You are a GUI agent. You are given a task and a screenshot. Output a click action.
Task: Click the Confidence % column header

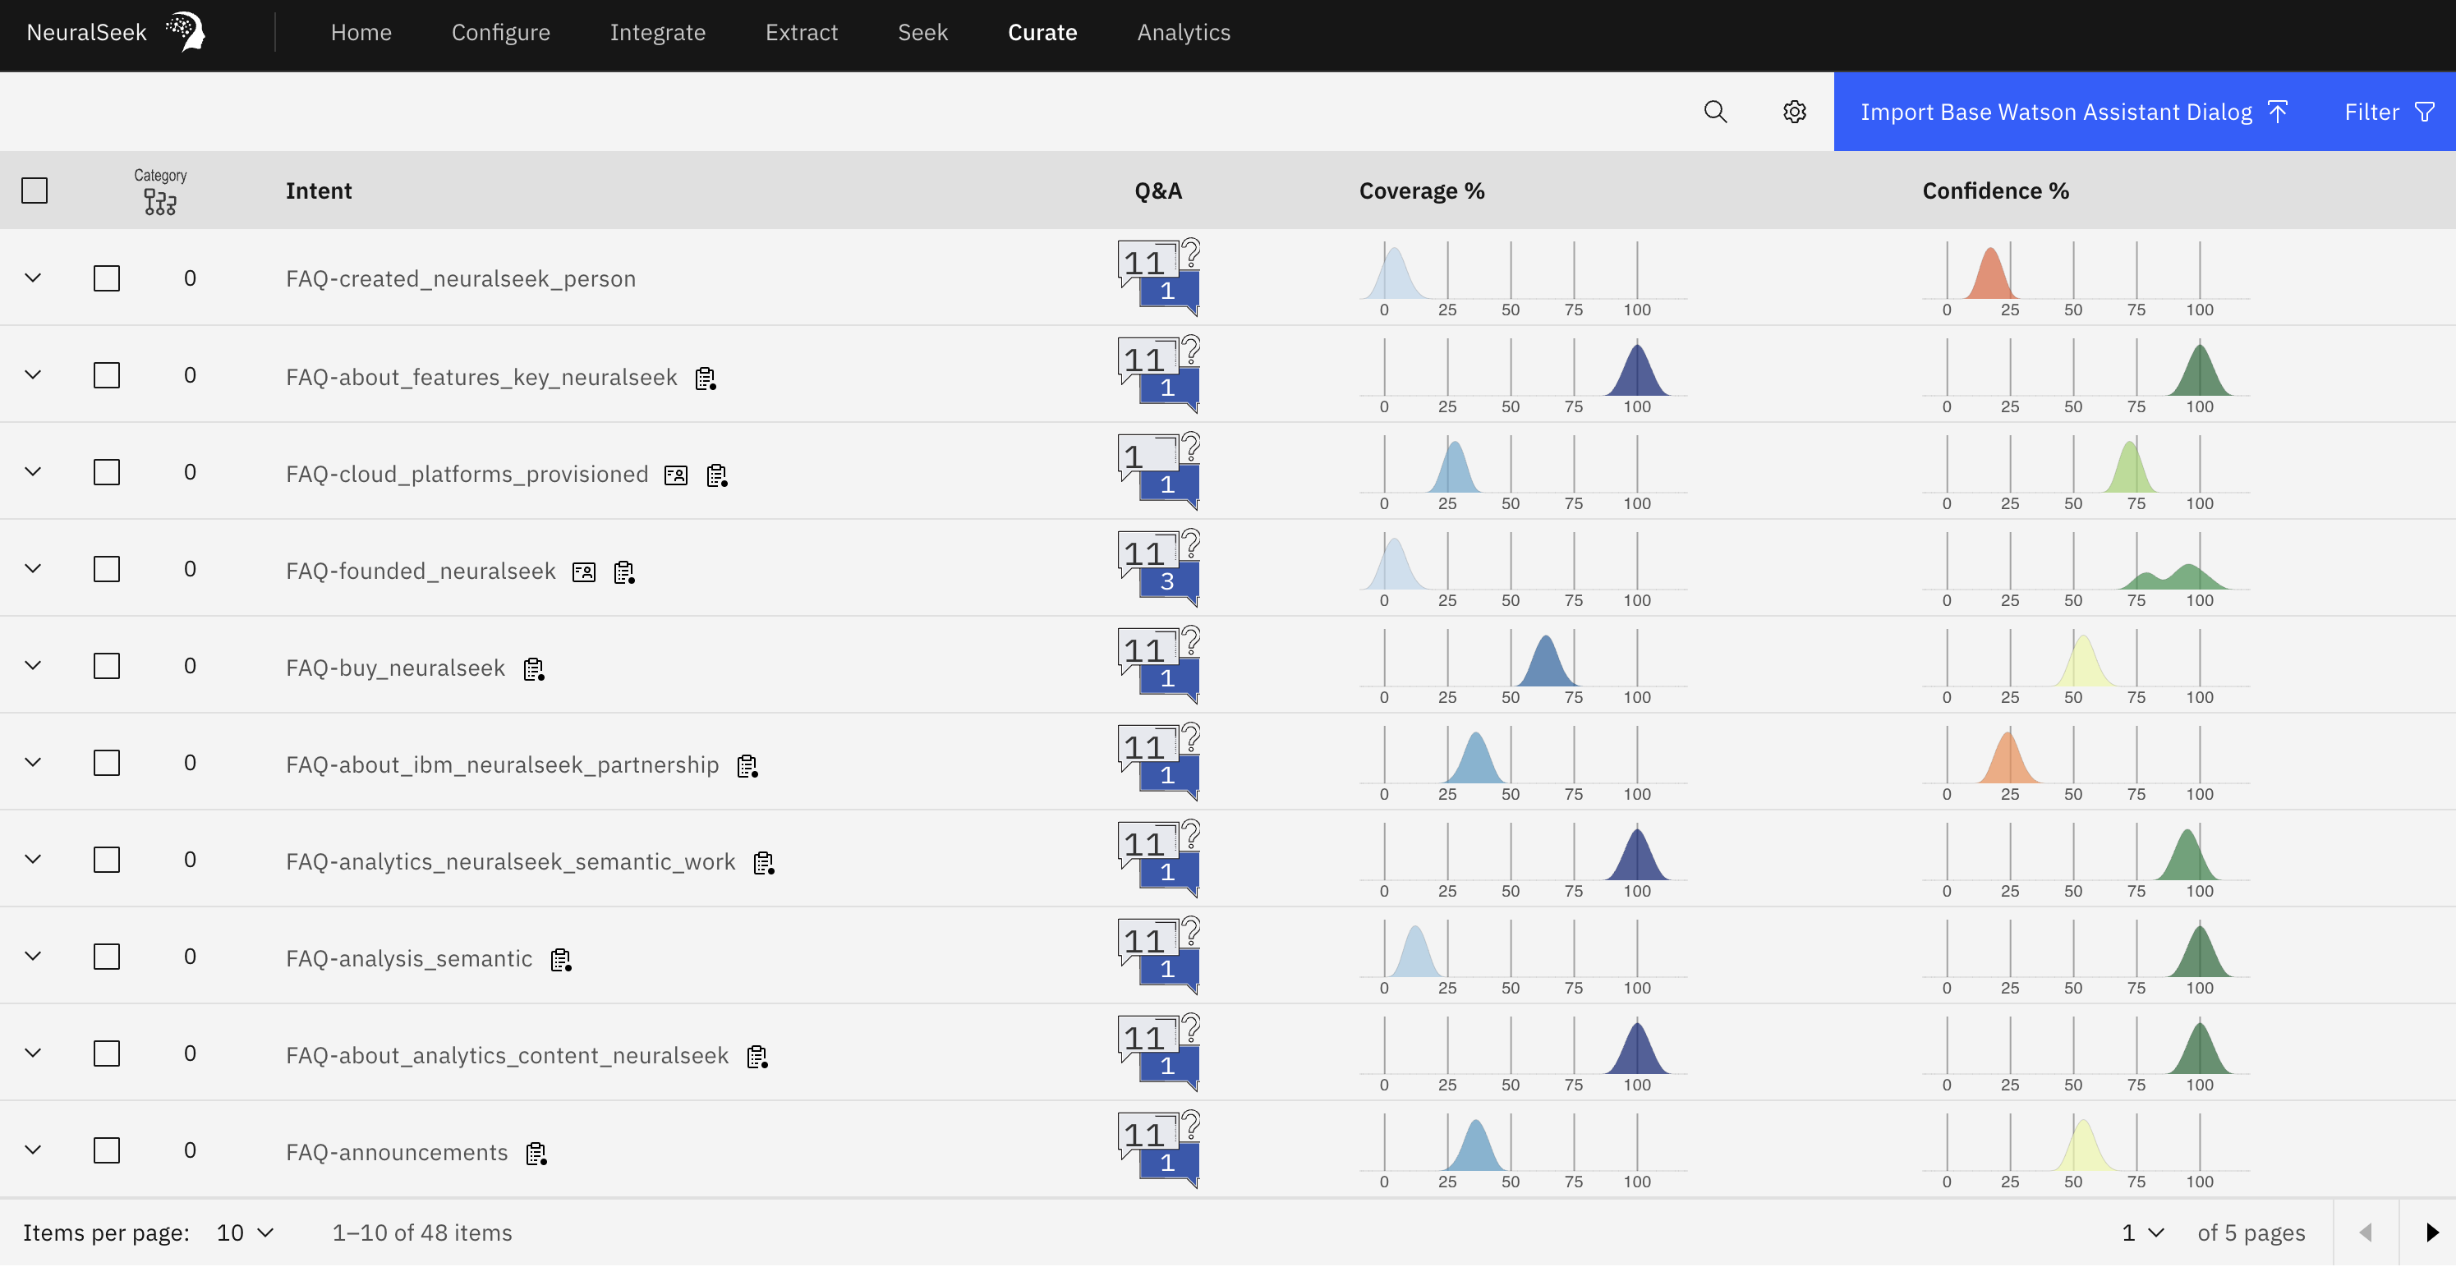(1995, 190)
